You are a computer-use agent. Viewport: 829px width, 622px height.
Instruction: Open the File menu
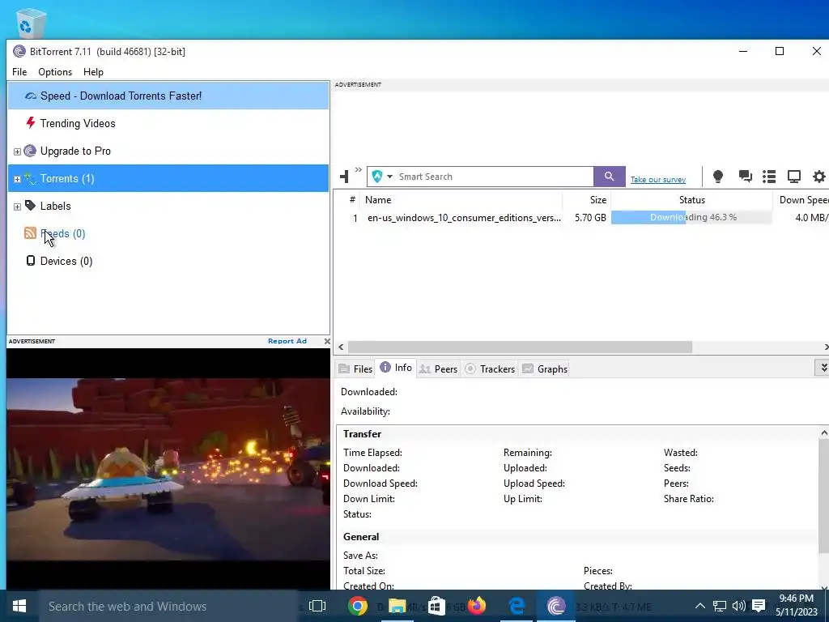click(x=19, y=72)
